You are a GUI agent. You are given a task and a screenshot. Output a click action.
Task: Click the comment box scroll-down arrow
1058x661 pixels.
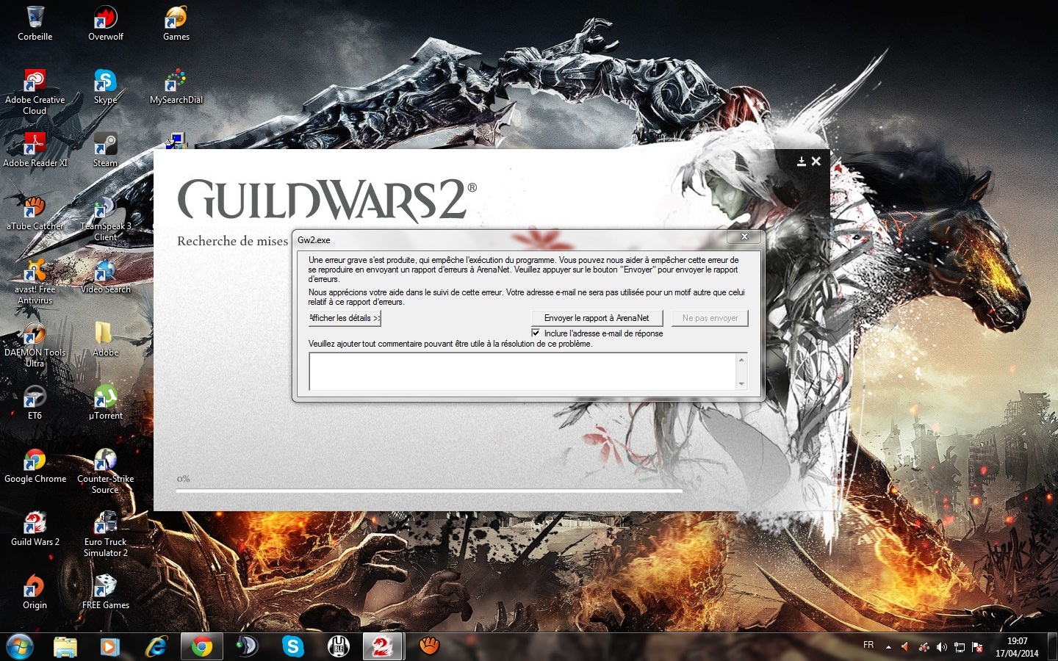pos(741,384)
